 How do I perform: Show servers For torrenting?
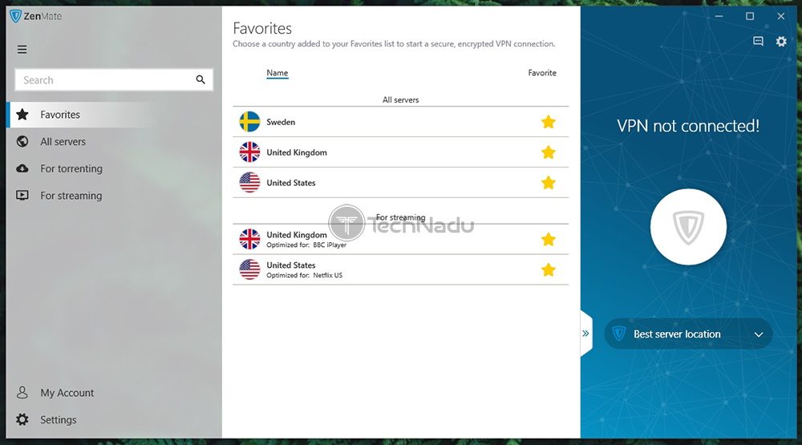tap(114, 169)
